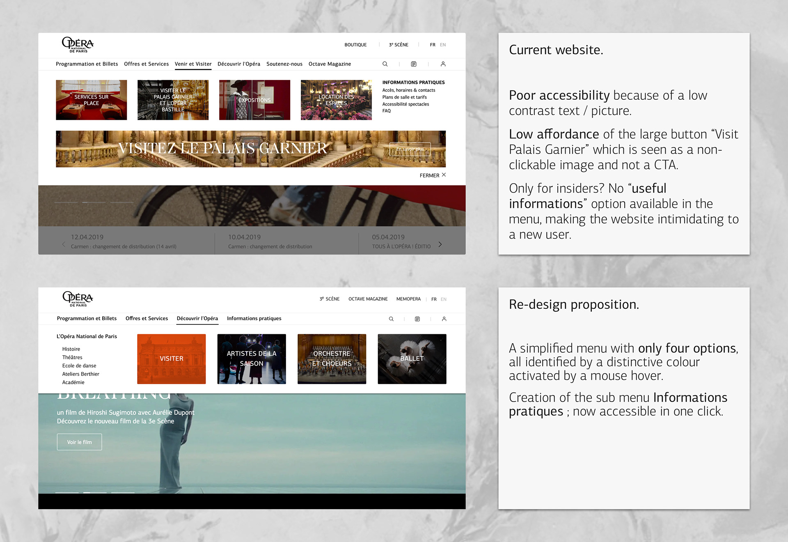Open the calendar icon in the redesigned header
The image size is (788, 542).
[417, 319]
